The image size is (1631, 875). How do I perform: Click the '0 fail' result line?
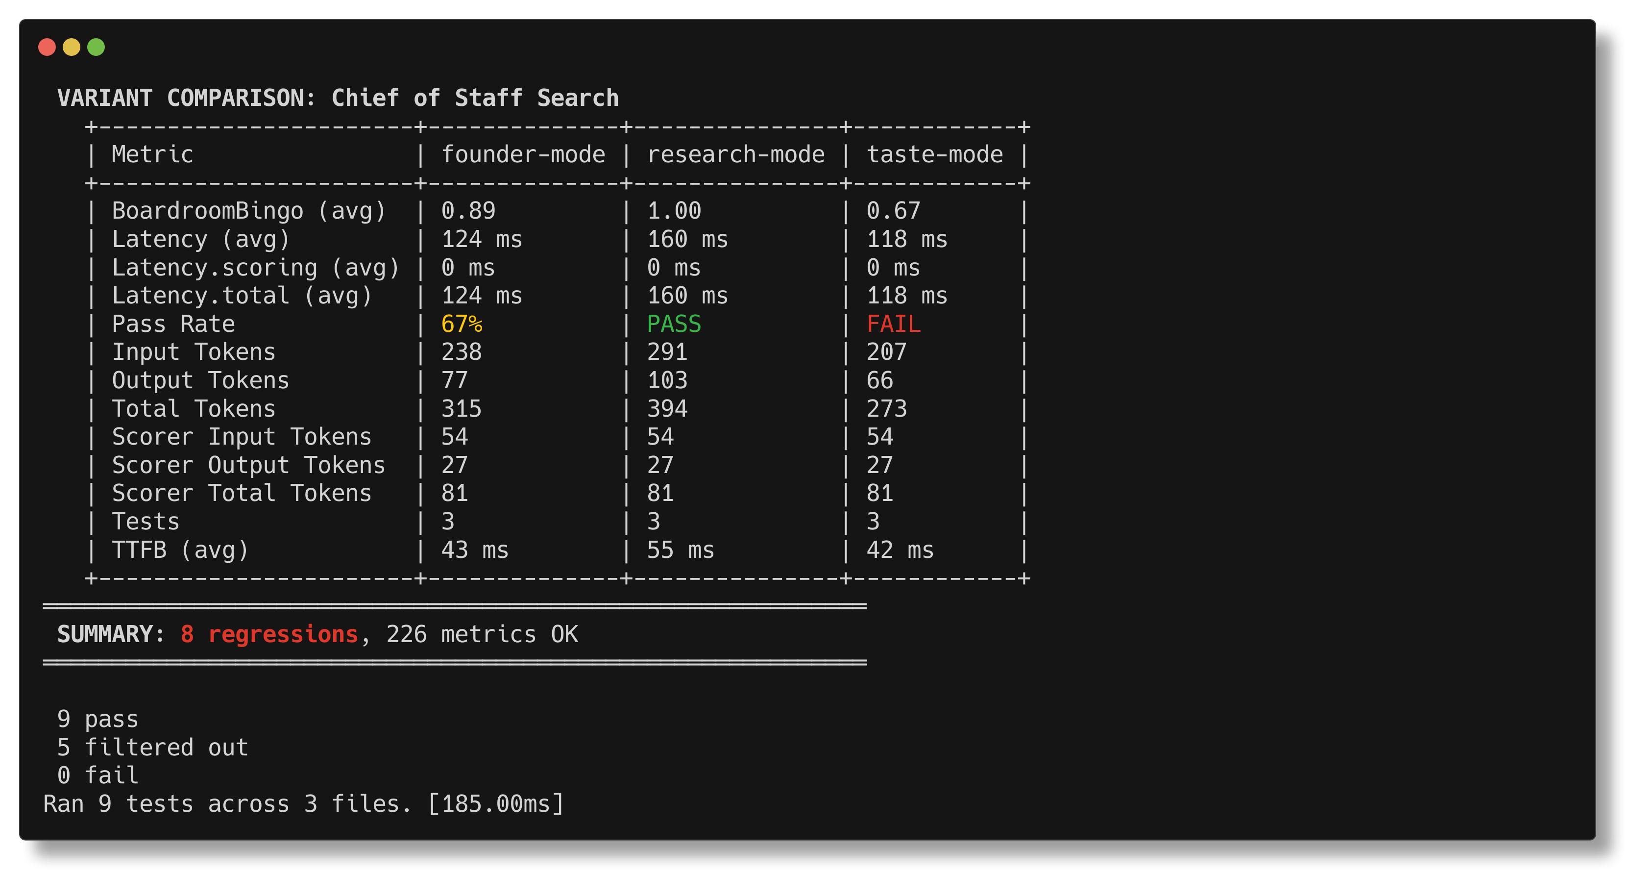tap(97, 775)
